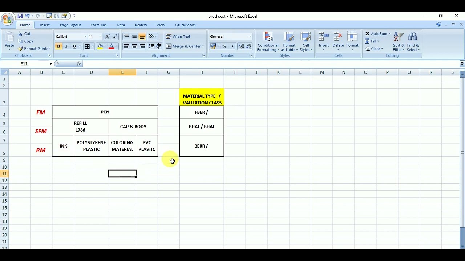This screenshot has width=465, height=261.
Task: Save workbook from Quick Access Toolbar
Action: pos(20,16)
